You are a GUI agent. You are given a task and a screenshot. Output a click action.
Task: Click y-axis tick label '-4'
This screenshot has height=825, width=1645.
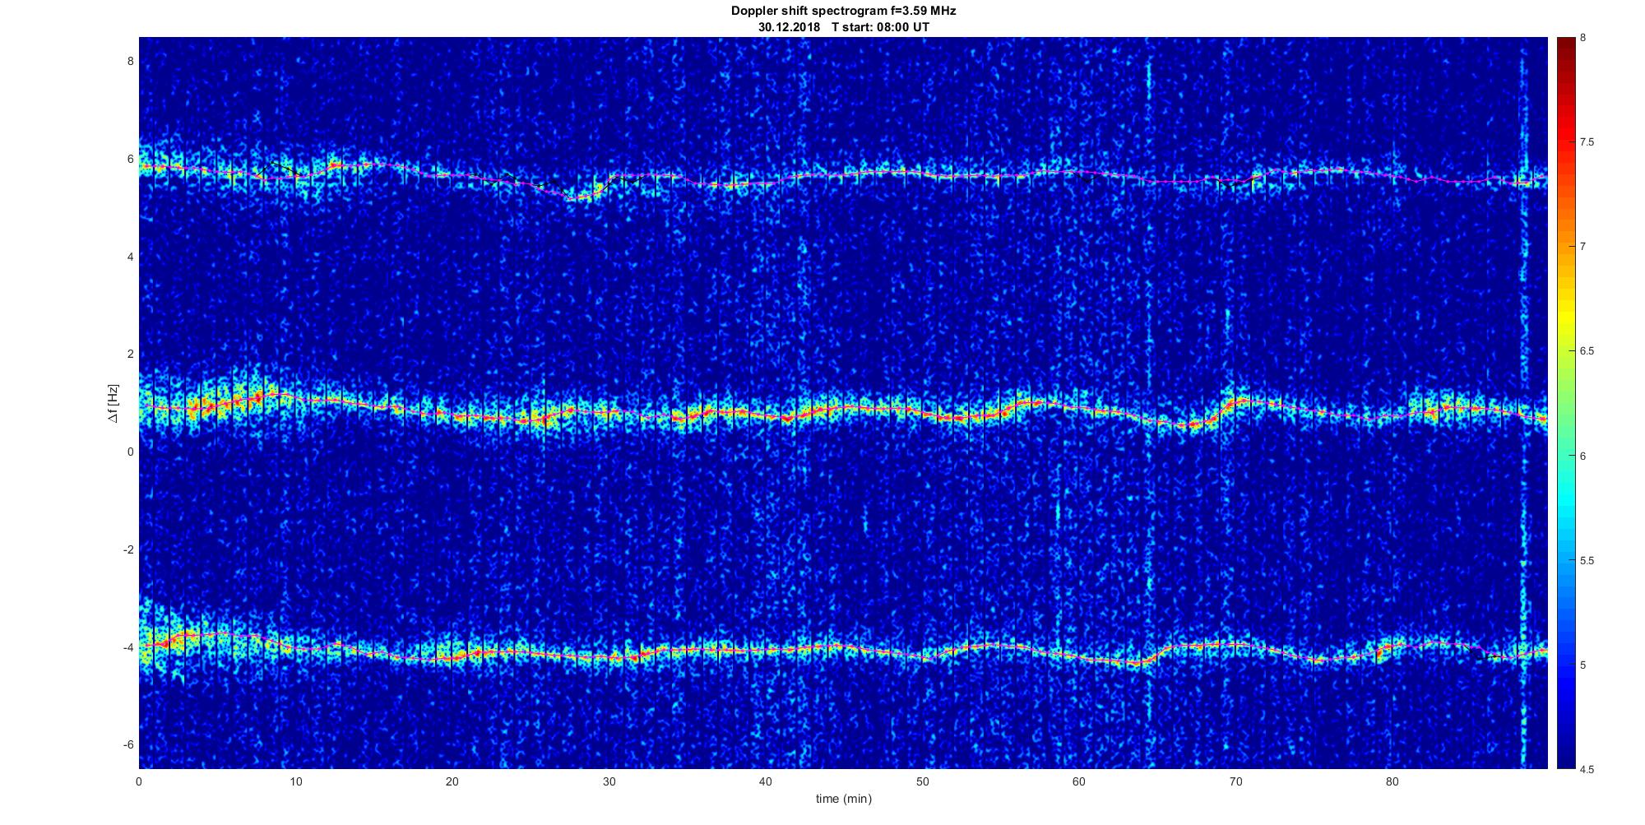[x=127, y=647]
